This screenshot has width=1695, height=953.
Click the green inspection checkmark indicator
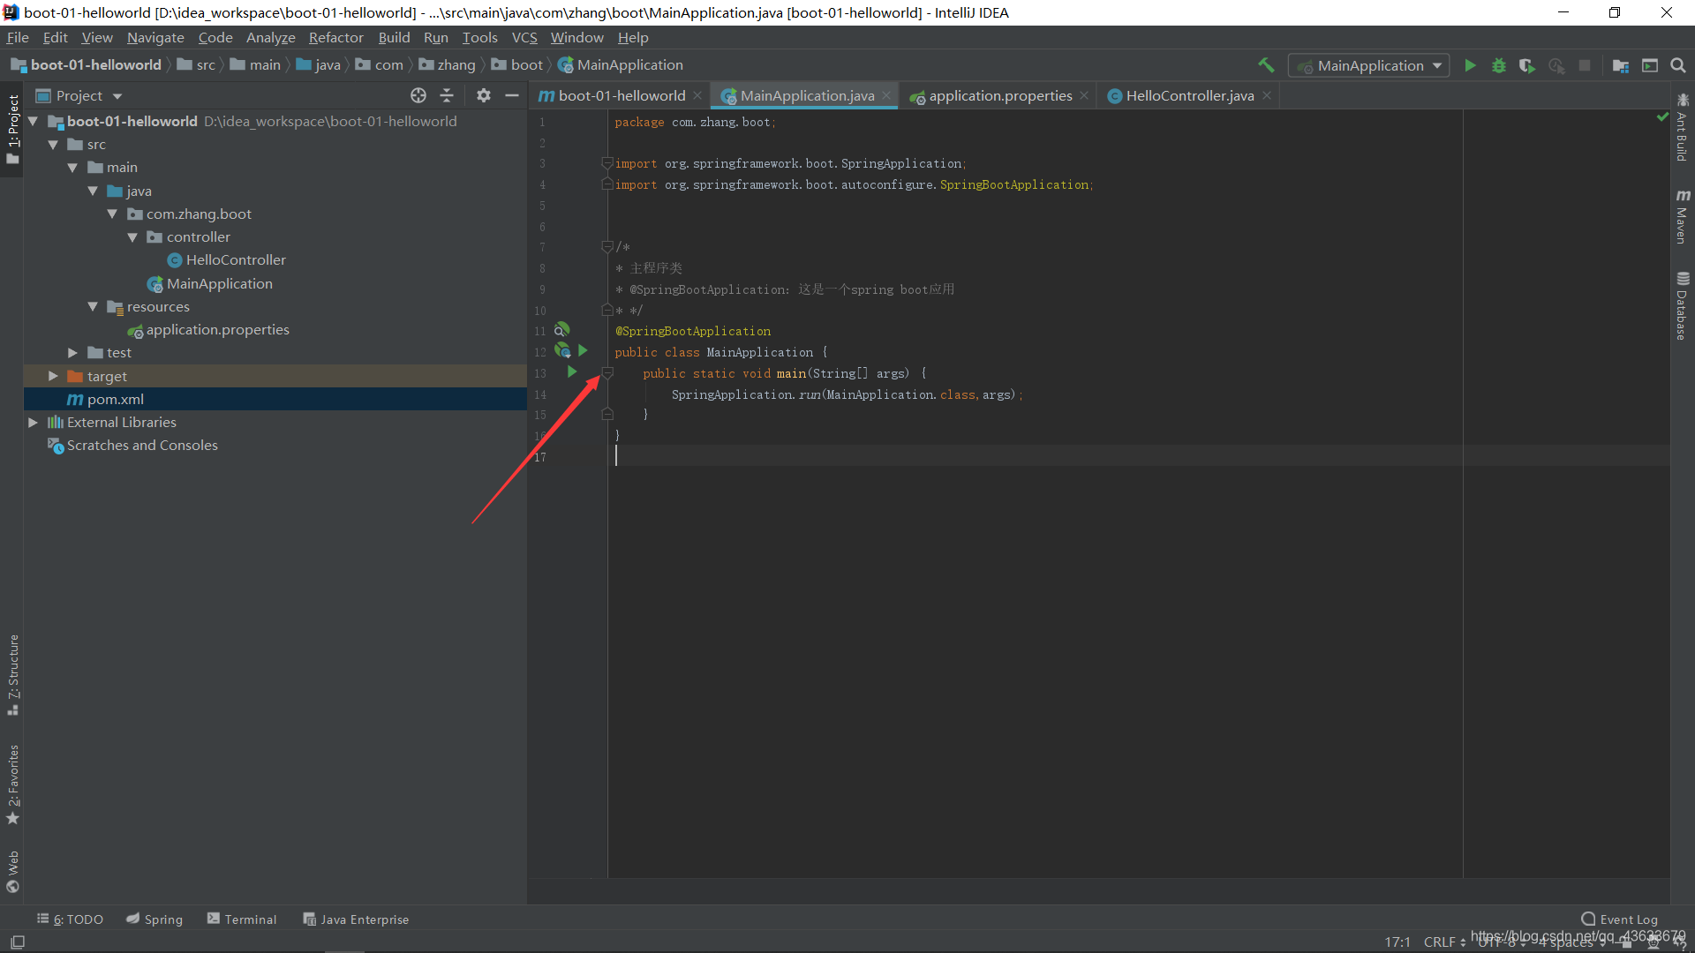1662,116
